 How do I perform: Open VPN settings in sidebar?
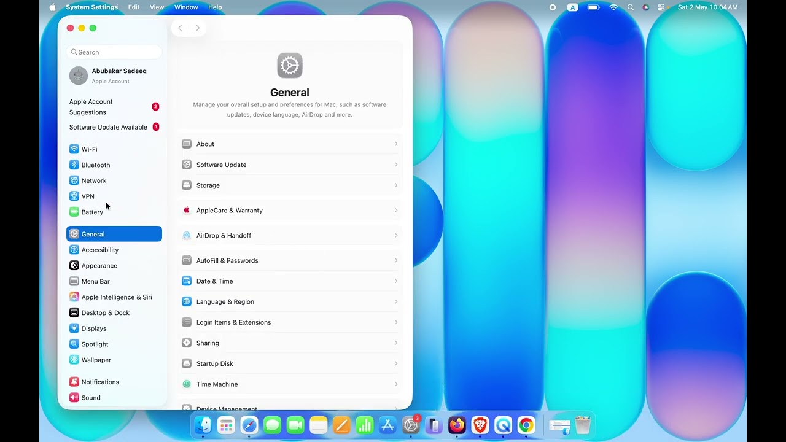click(x=114, y=196)
